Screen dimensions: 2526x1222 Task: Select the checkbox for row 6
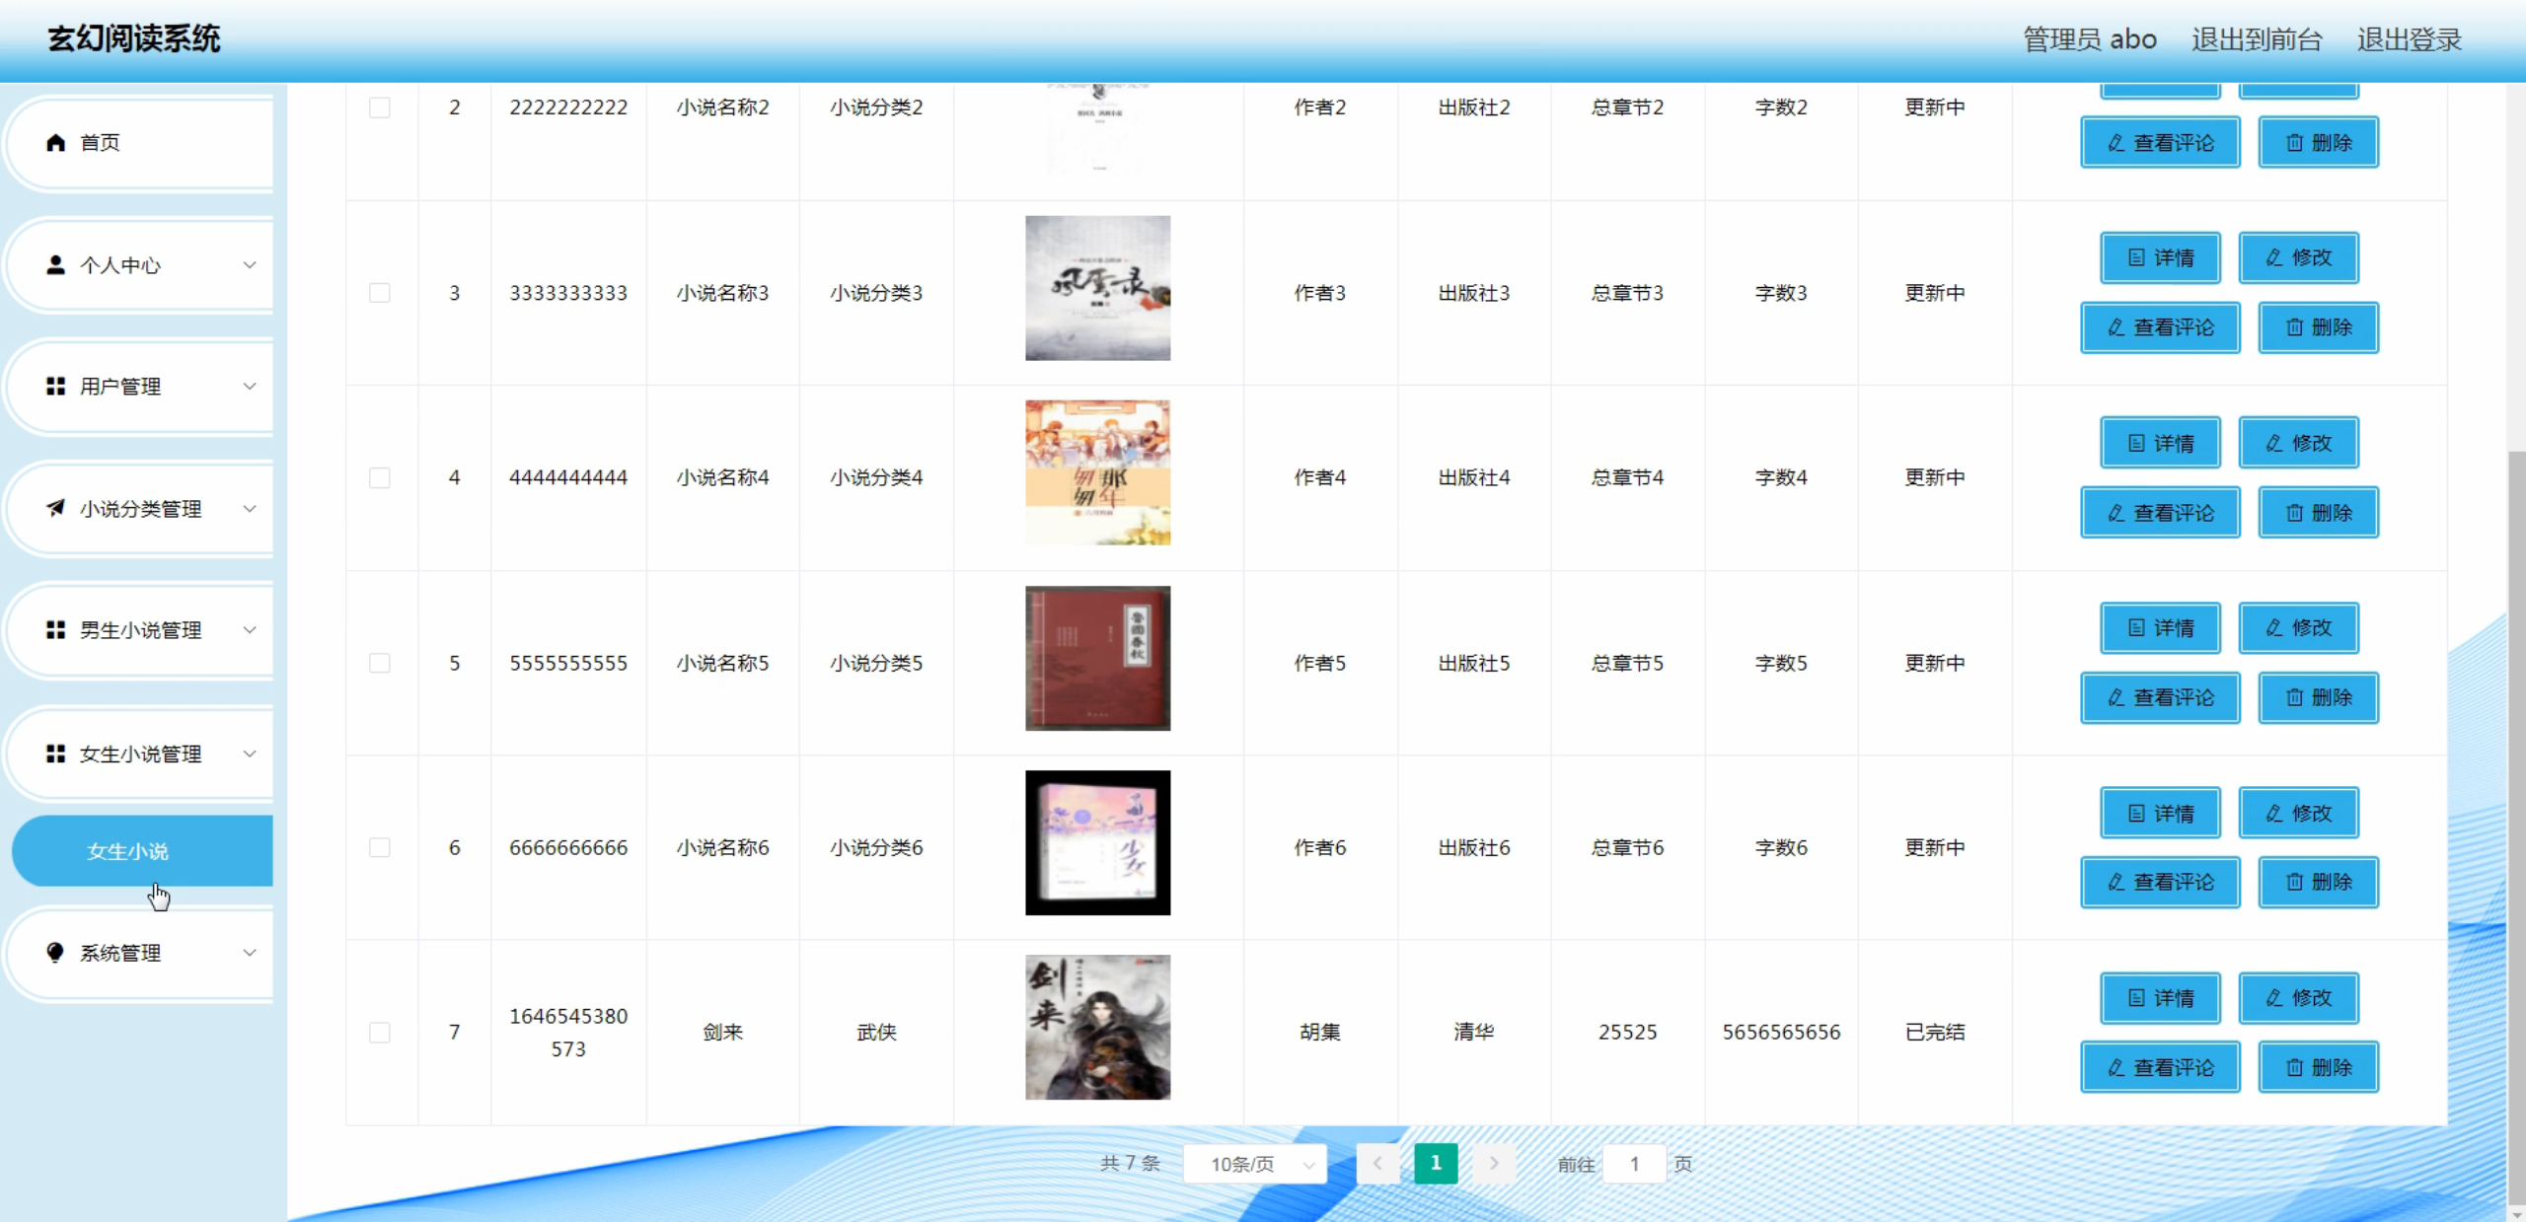tap(380, 847)
